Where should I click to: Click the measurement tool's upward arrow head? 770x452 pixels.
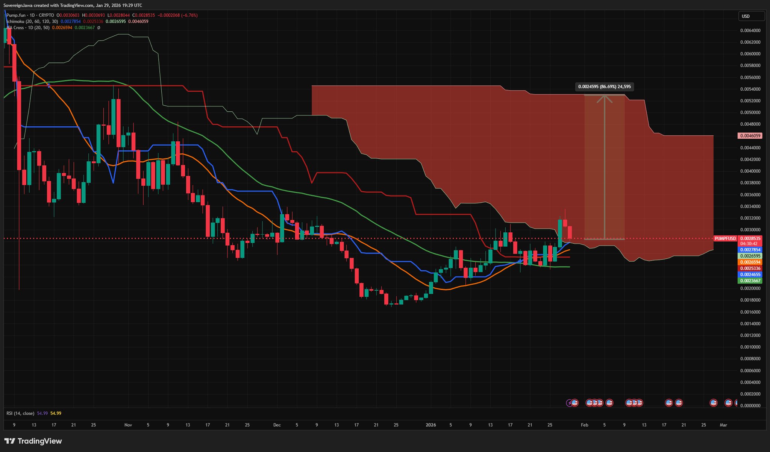604,97
